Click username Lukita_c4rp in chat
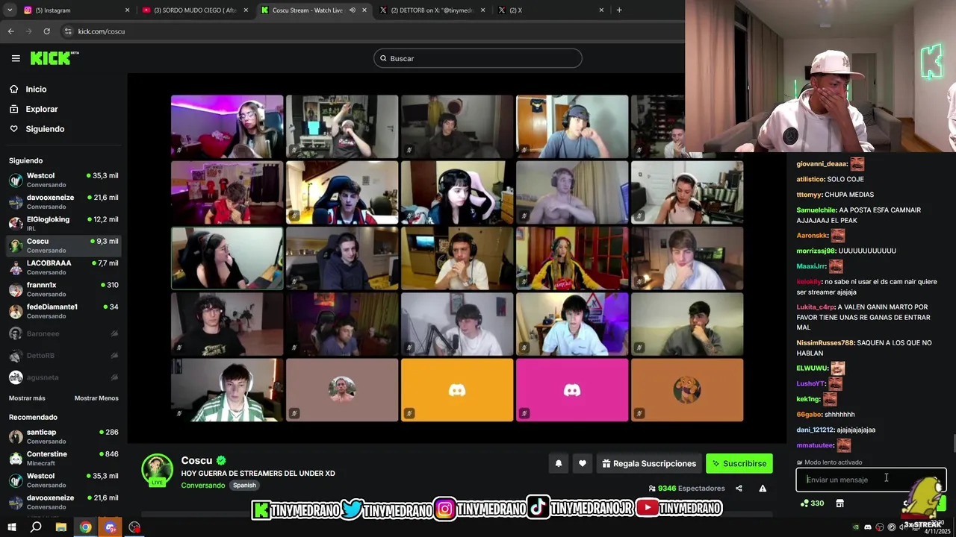Viewport: 956px width, 537px height. point(816,307)
